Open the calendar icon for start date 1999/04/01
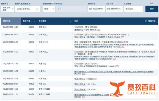Screen dimensions: 159x101 pyautogui.click(x=91, y=9)
